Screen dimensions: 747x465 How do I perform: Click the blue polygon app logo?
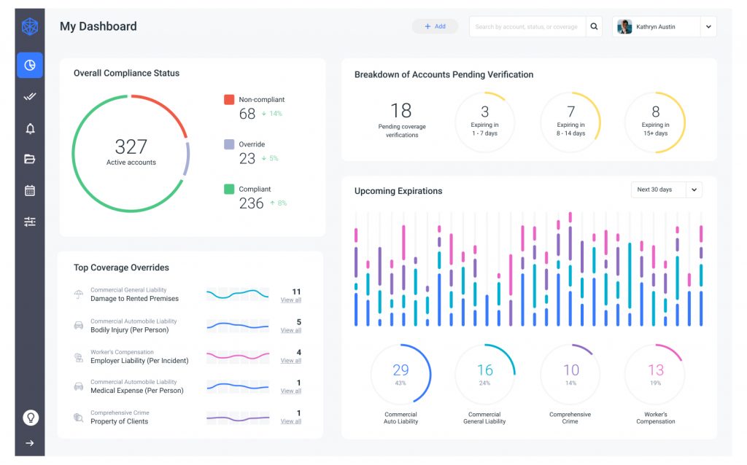point(29,27)
